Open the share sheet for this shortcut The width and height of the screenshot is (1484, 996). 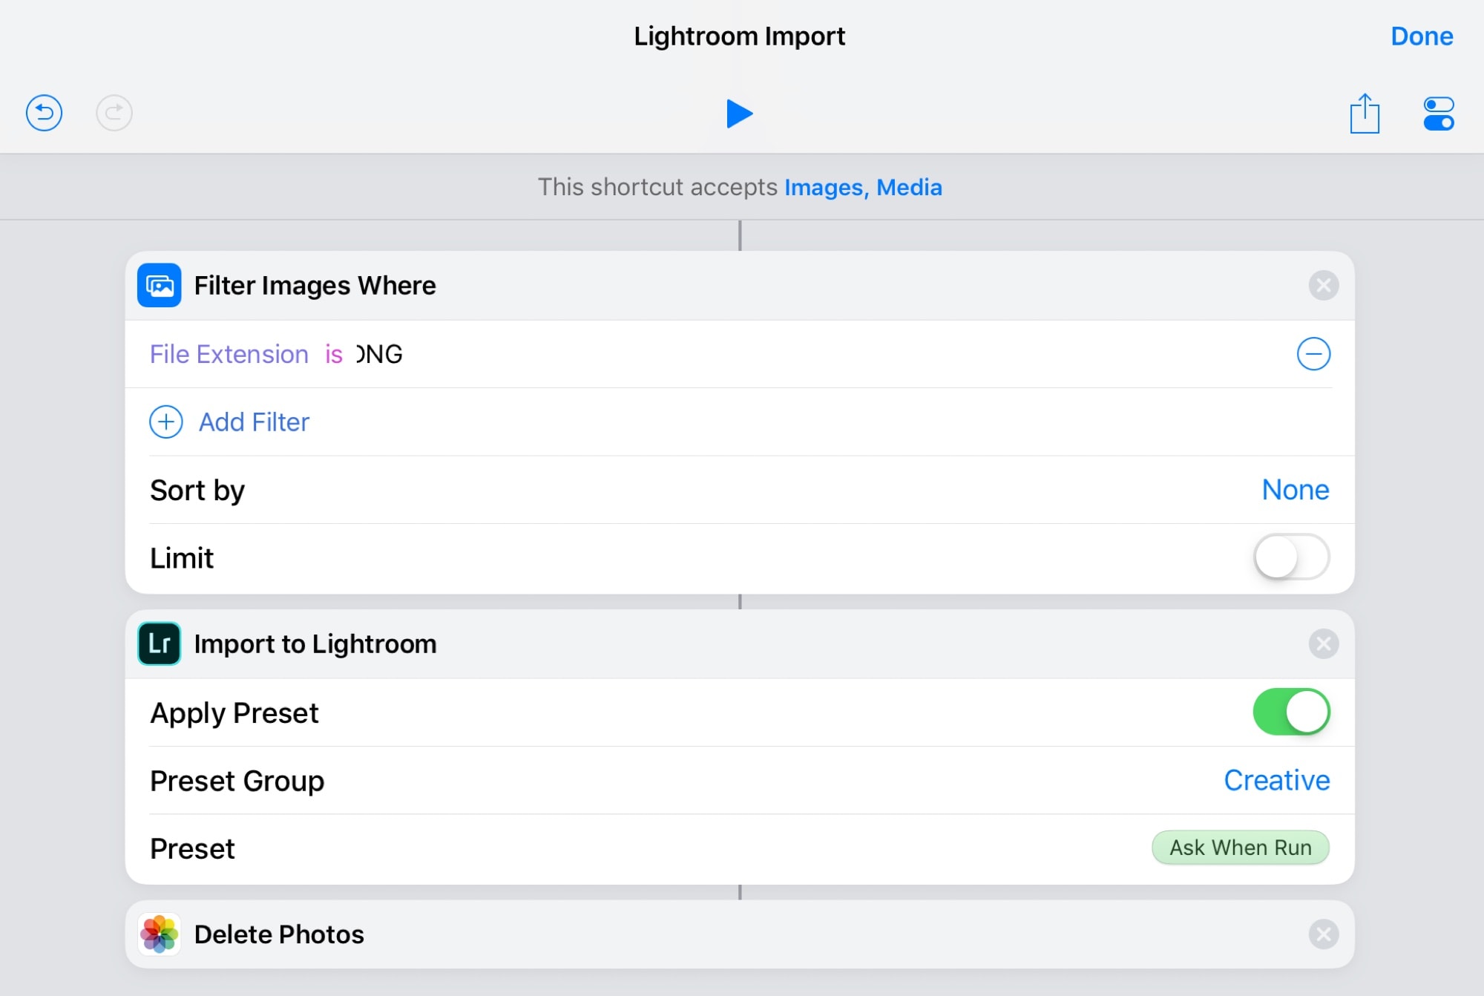click(1365, 114)
